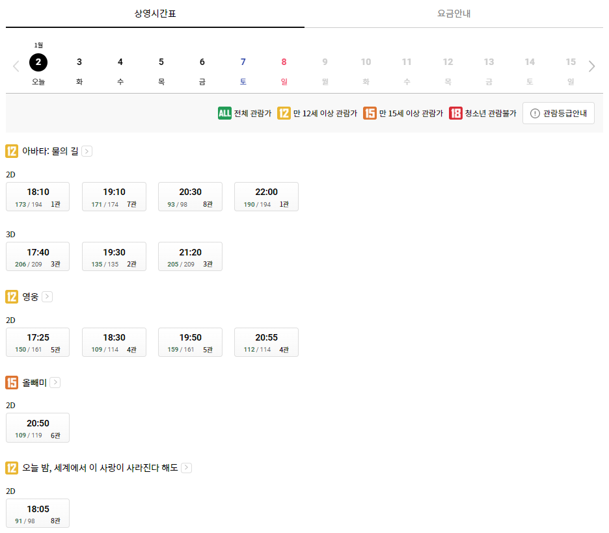Expand details for 오늘 밤, 세계에서 이 사랑이 사라진다 해도

point(186,467)
